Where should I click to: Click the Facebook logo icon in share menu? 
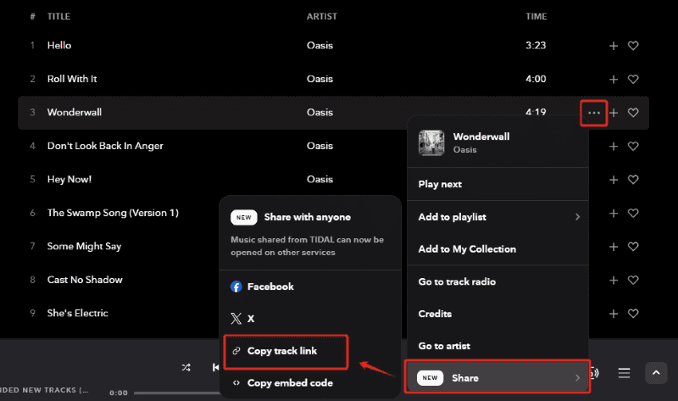pos(236,287)
